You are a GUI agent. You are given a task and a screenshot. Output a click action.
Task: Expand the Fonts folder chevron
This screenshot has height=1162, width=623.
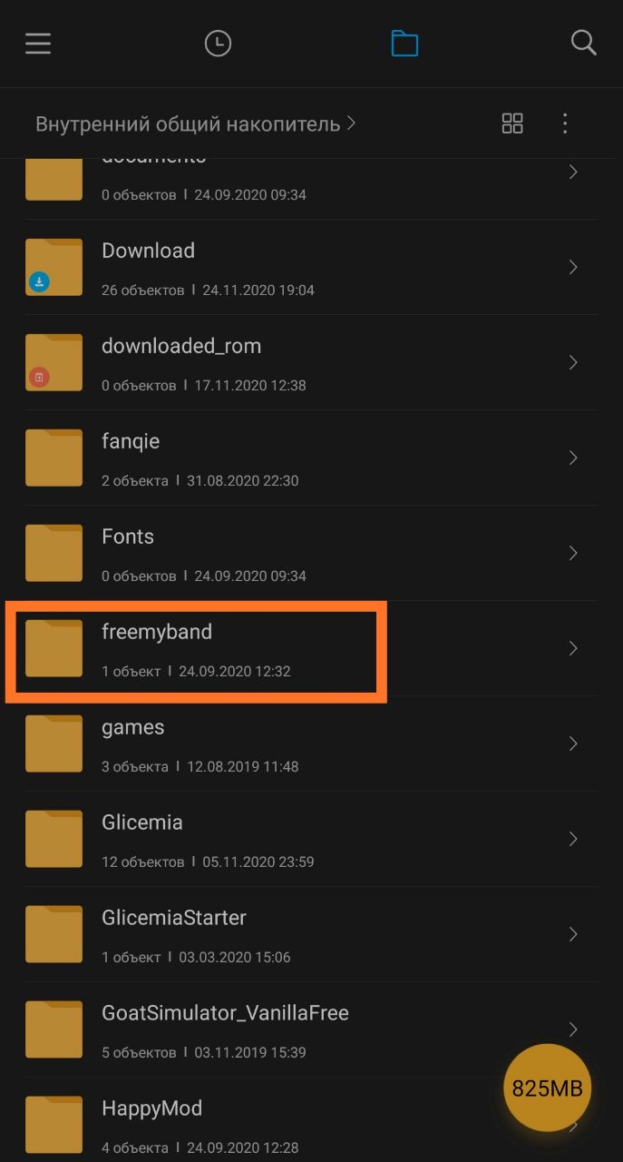[573, 553]
